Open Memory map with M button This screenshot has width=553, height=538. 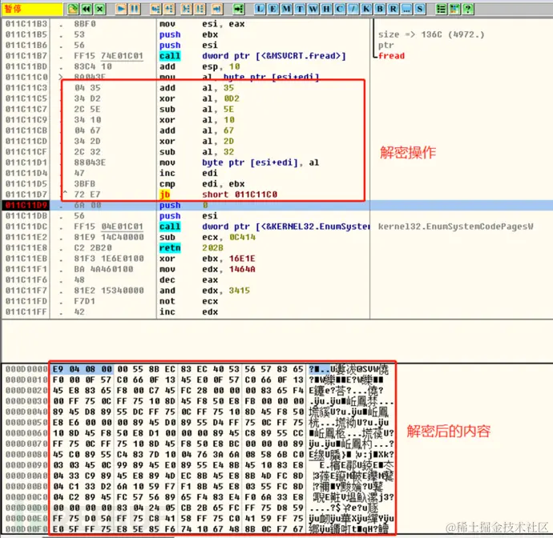pos(286,9)
